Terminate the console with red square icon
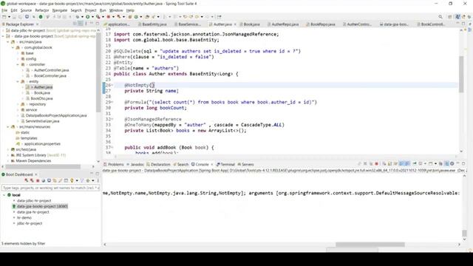Screen dimensions: 473x266 (x=376, y=164)
